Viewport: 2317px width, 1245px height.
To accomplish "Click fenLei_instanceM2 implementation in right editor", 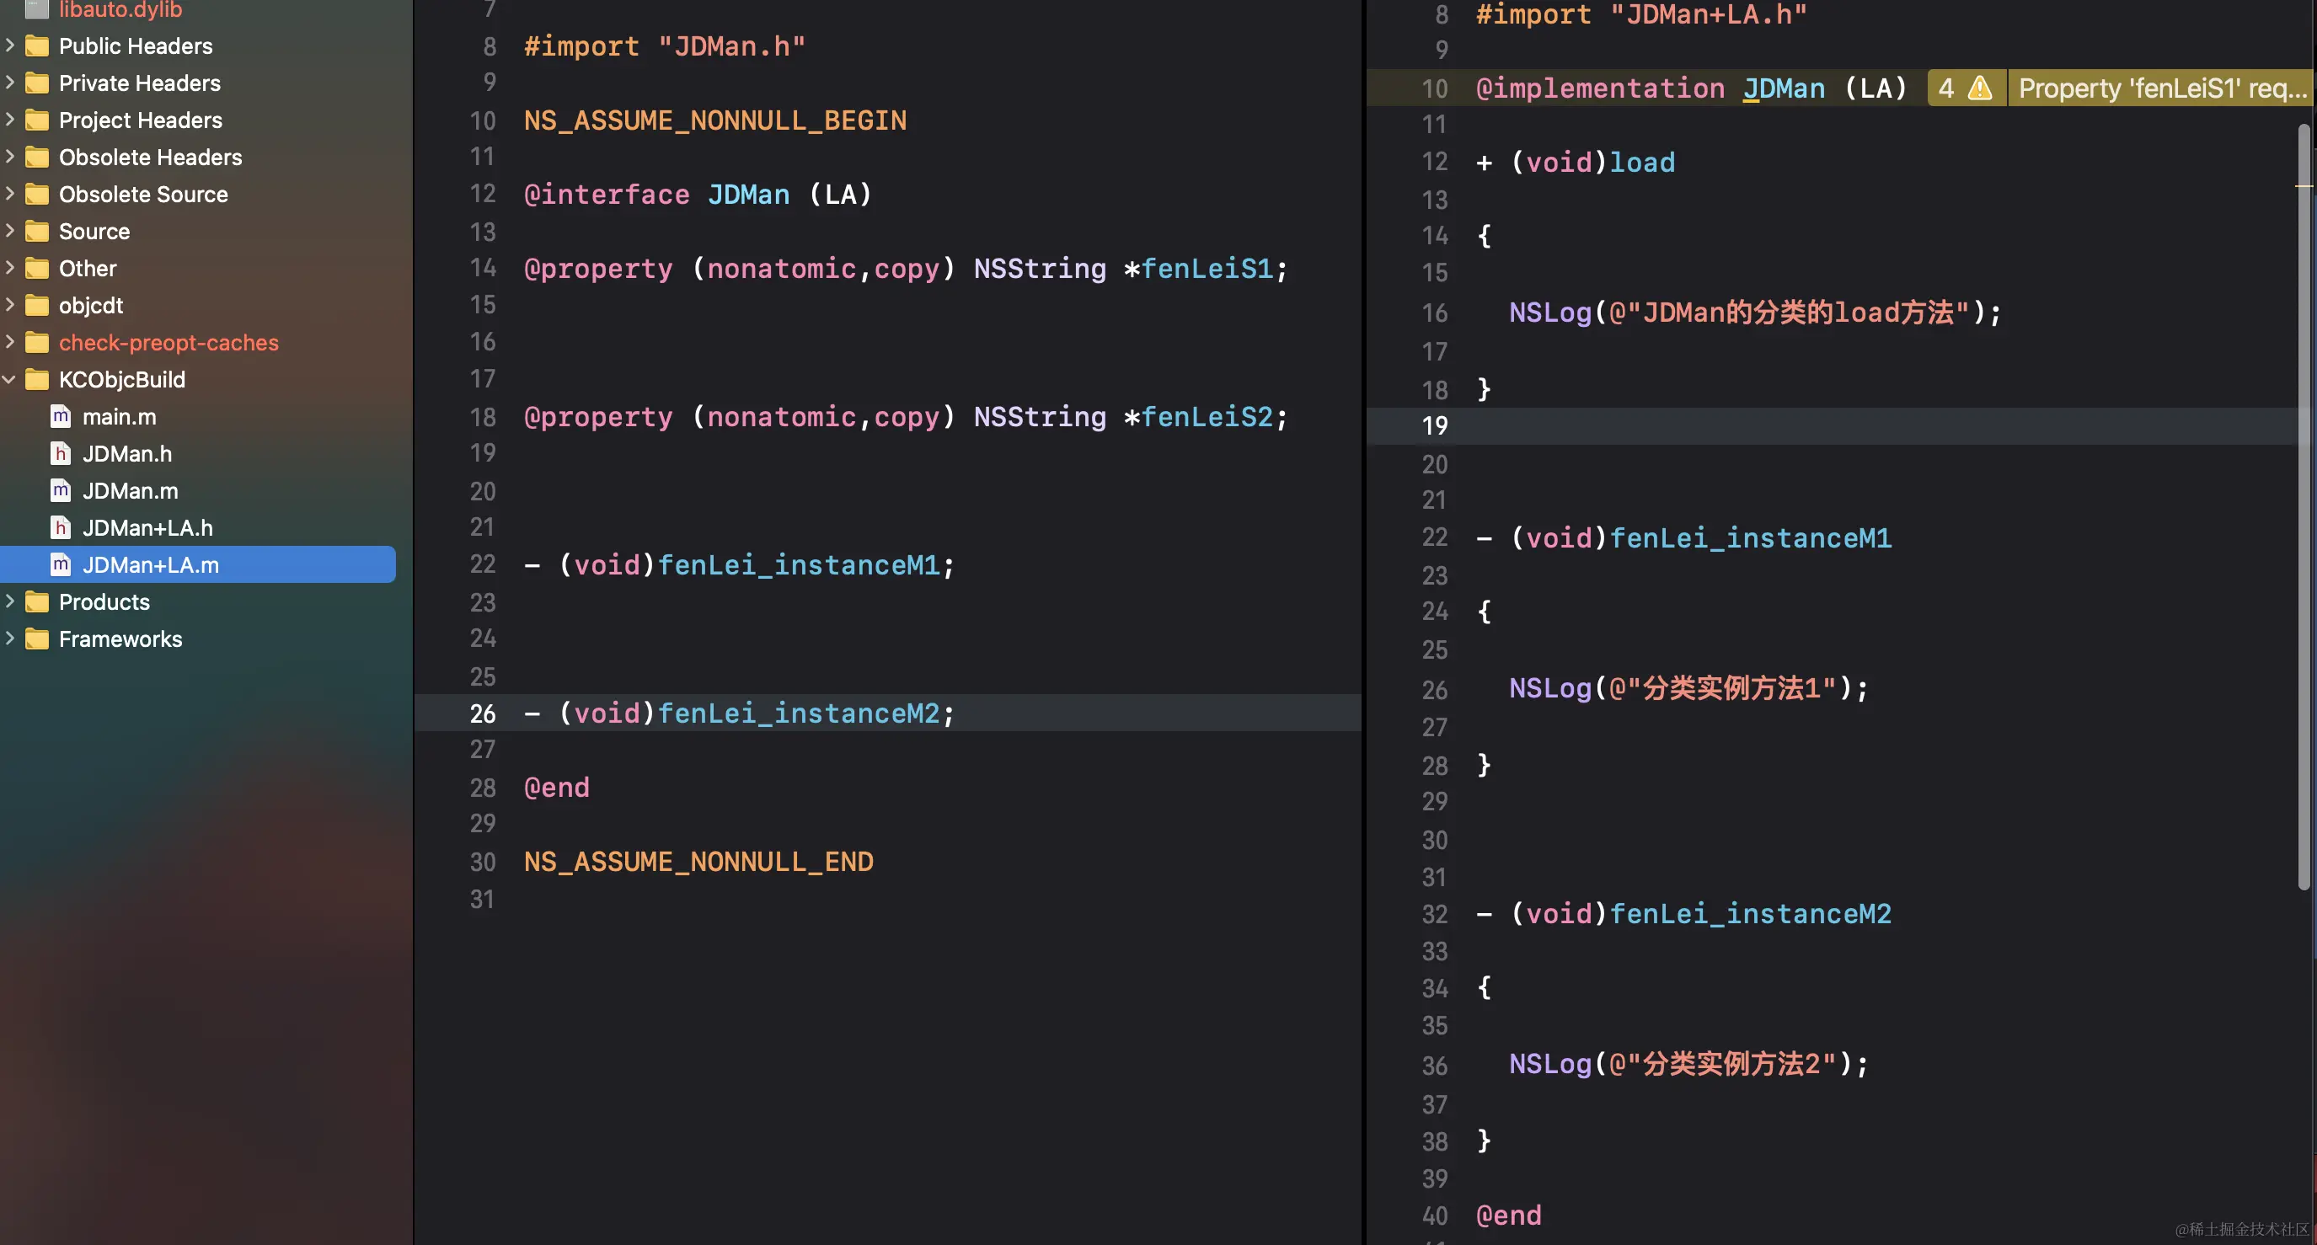I will [1750, 914].
